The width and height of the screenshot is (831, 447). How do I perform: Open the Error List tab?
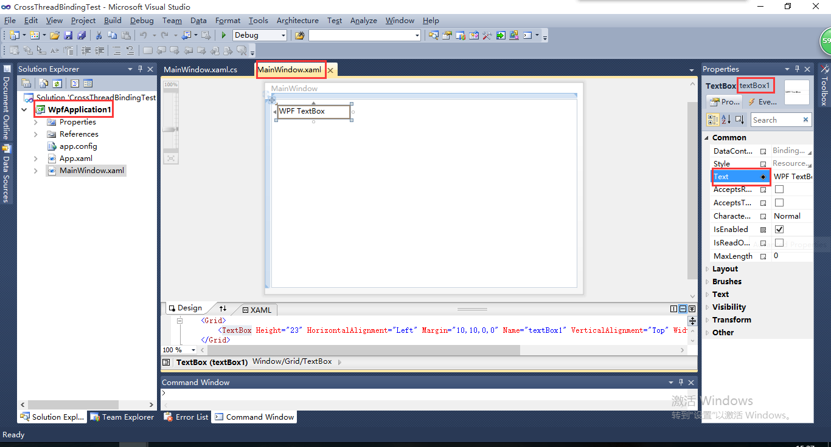click(186, 417)
